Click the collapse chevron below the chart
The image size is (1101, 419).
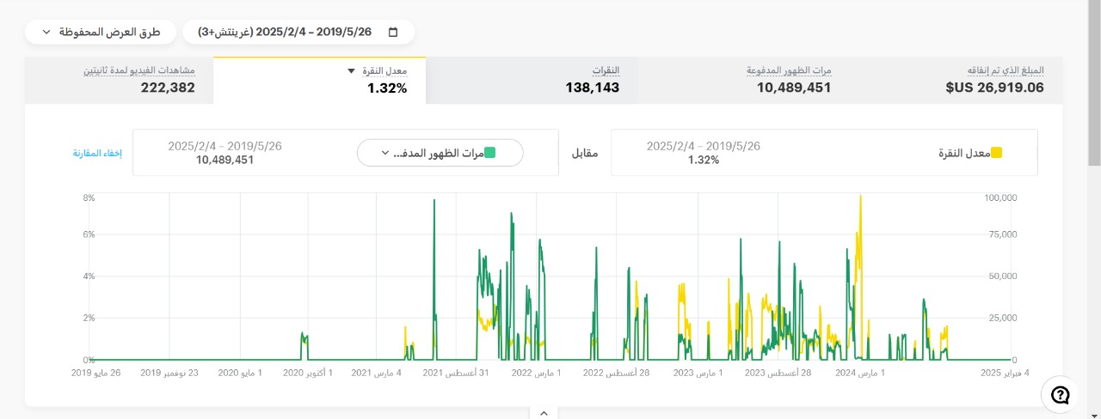544,413
